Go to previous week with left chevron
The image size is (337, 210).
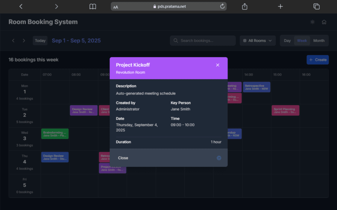click(x=13, y=41)
